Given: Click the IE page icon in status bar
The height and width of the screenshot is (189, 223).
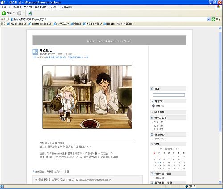Looking at the screenshot, I should point(2,186).
